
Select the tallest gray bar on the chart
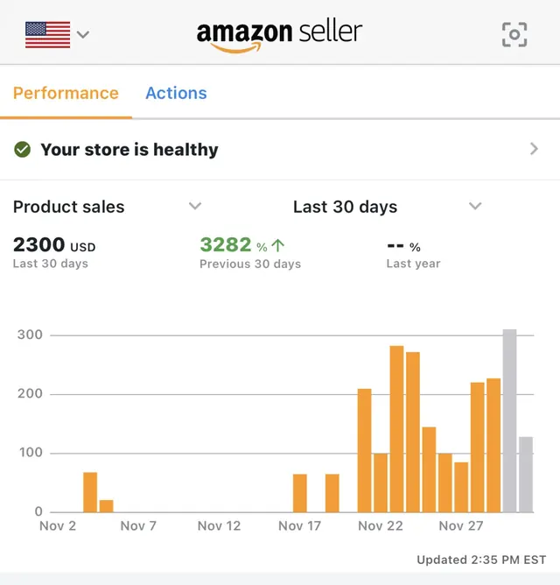pos(509,420)
